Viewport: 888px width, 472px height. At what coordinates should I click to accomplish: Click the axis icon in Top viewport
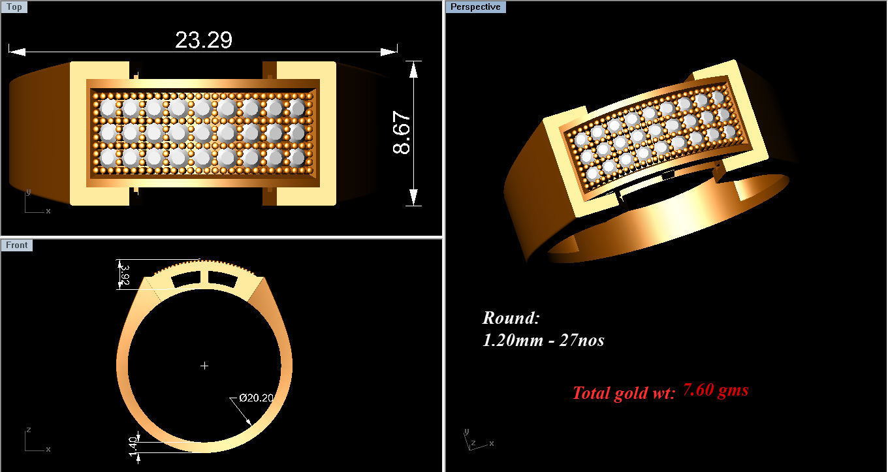tap(37, 201)
